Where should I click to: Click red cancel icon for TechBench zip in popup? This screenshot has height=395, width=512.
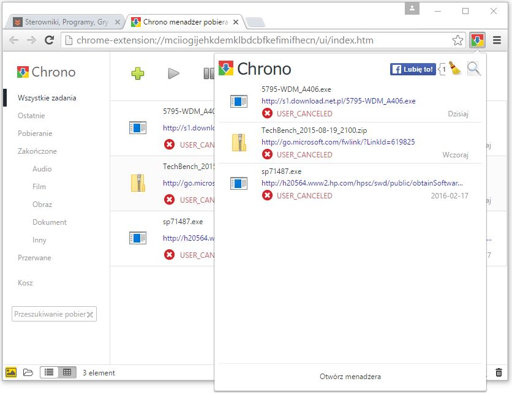click(x=267, y=154)
